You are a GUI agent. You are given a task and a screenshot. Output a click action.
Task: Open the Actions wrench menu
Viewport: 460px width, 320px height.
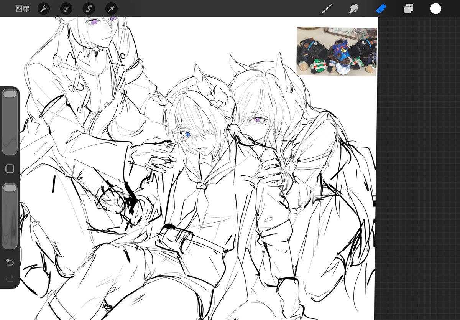click(x=44, y=8)
